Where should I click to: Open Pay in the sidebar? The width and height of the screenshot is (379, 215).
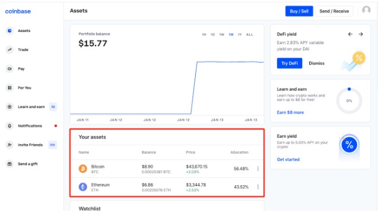[21, 69]
